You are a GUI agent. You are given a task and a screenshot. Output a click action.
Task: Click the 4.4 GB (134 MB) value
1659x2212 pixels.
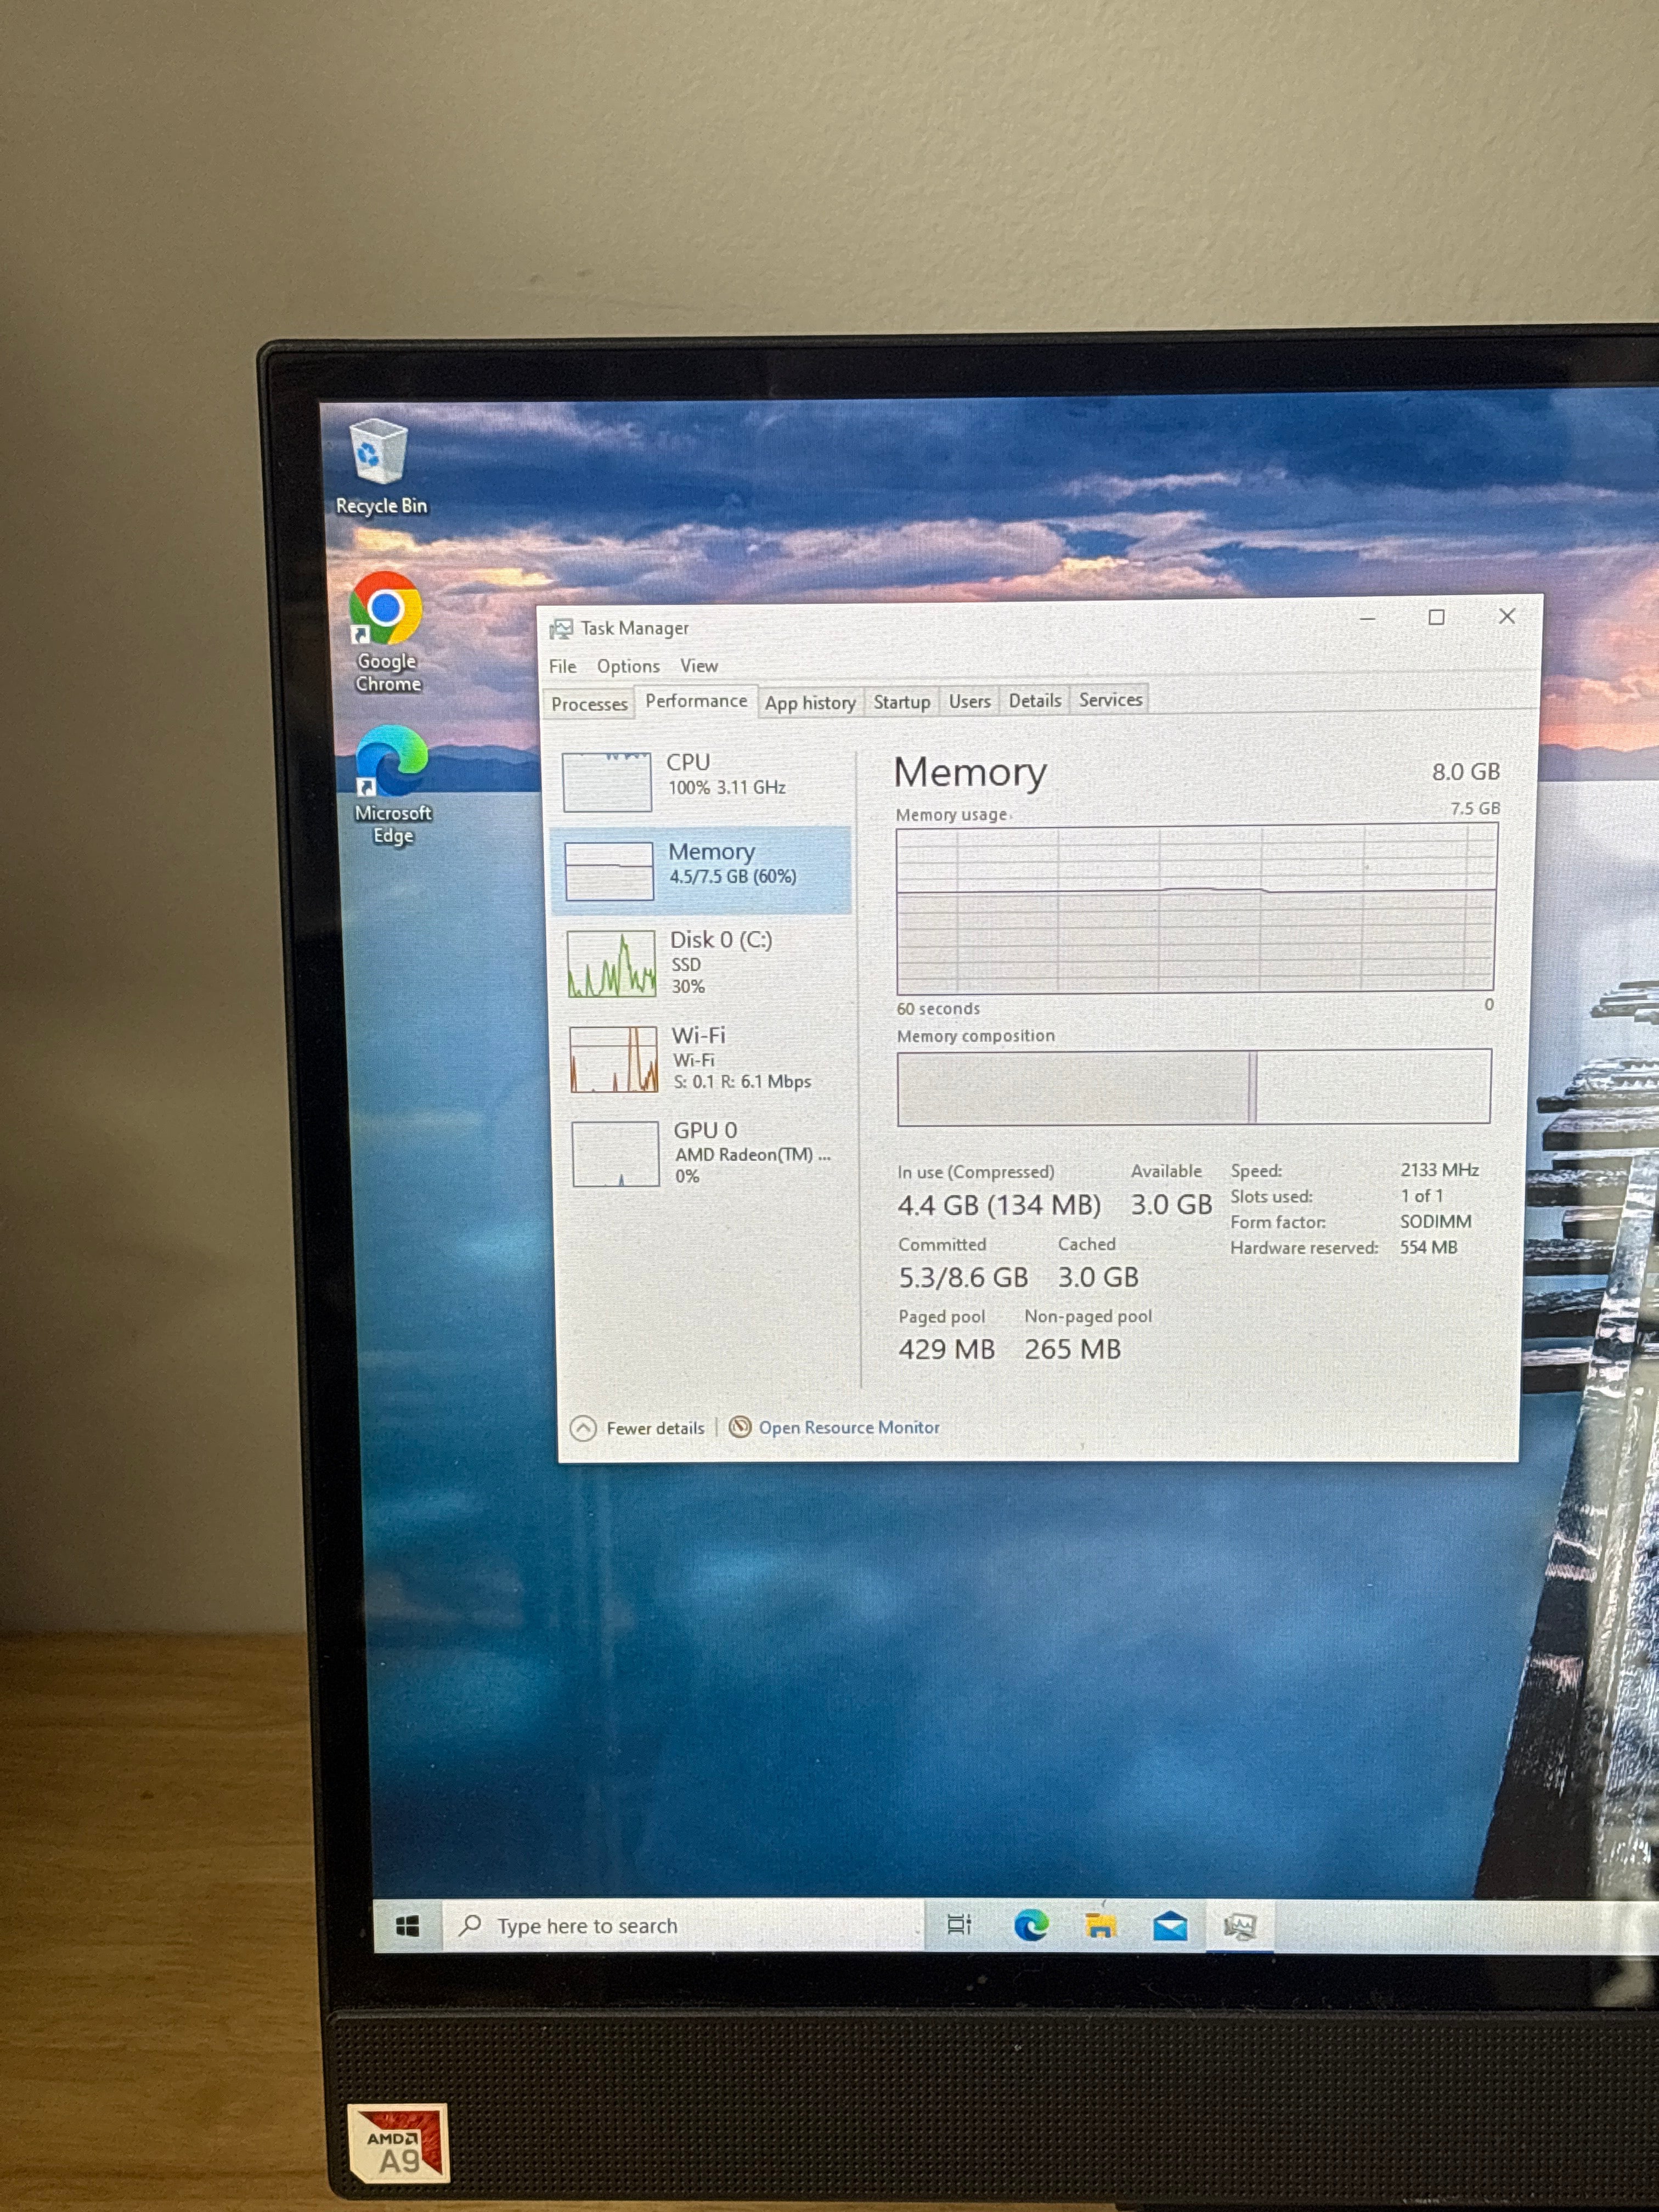pos(999,1205)
